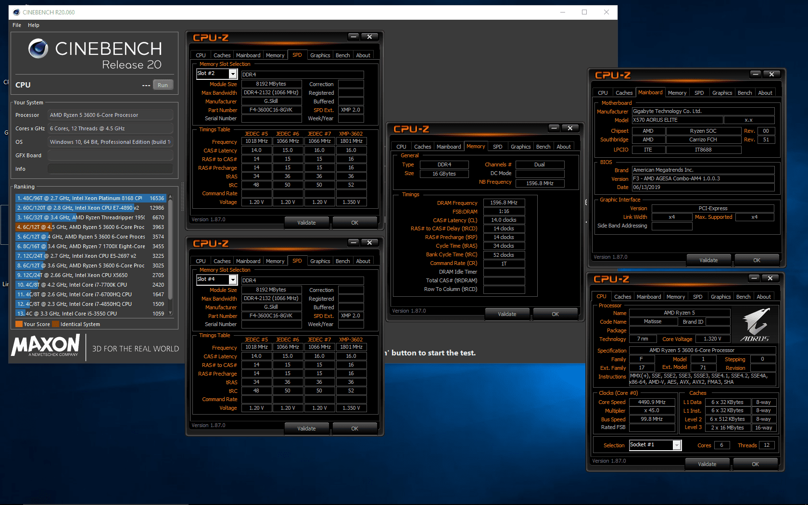Click Core Speed value 4490.9 MHz

(x=652, y=402)
